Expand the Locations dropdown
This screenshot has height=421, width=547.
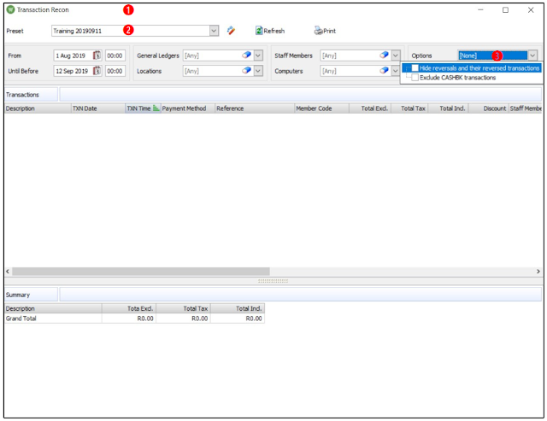pos(258,71)
